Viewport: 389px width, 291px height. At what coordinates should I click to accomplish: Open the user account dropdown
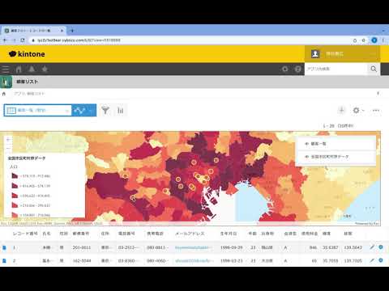coord(342,54)
